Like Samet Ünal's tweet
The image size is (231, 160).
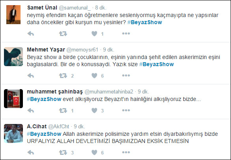point(94,34)
